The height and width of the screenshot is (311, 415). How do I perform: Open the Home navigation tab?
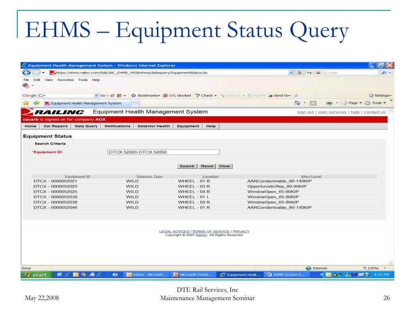(x=30, y=126)
